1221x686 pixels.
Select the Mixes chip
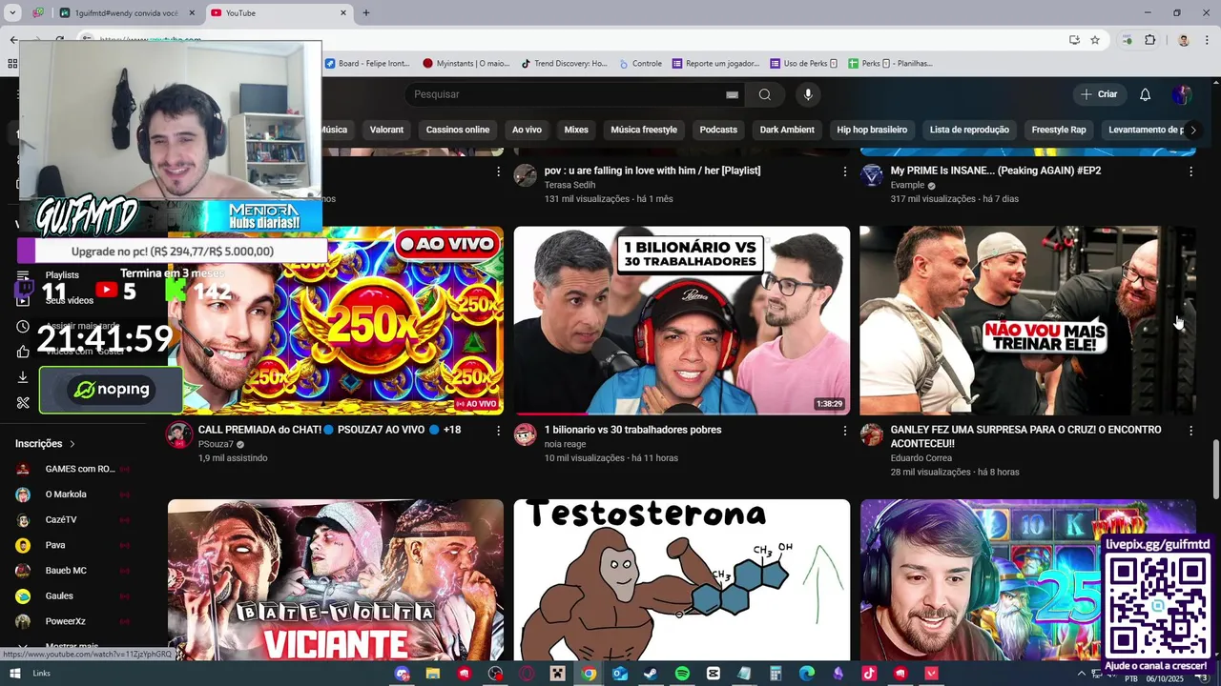pos(576,130)
